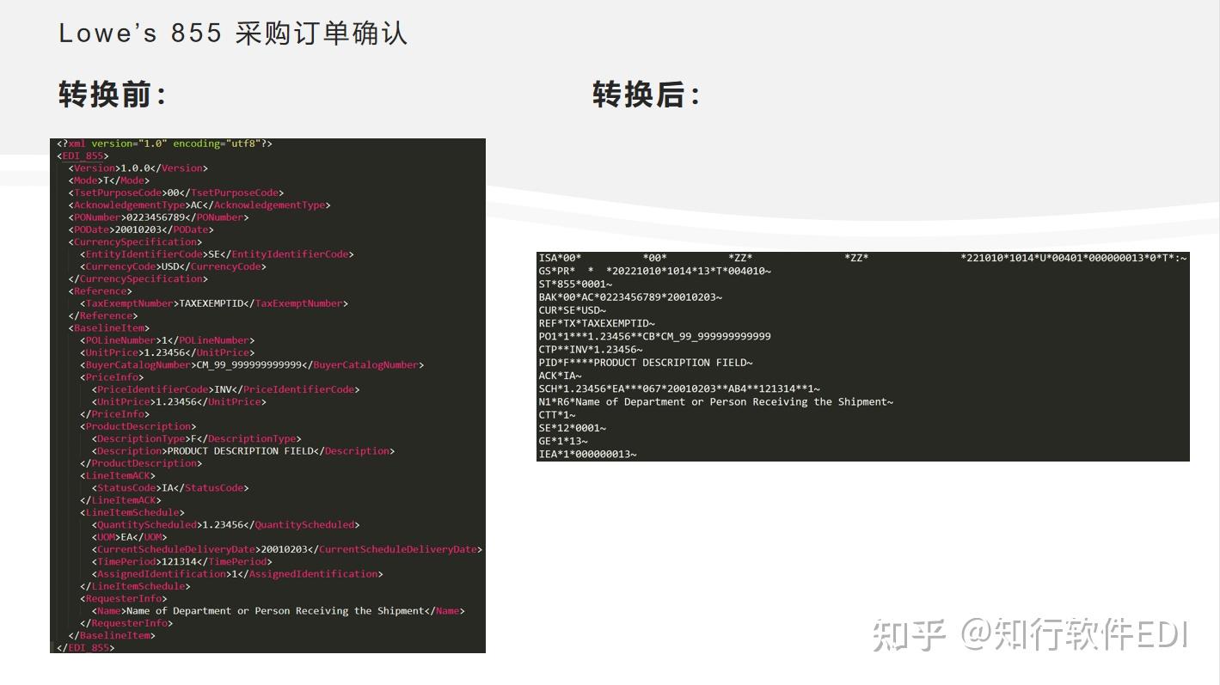The width and height of the screenshot is (1220, 685).
Task: Click the CTP**INV*1.23456~ segment
Action: click(591, 350)
